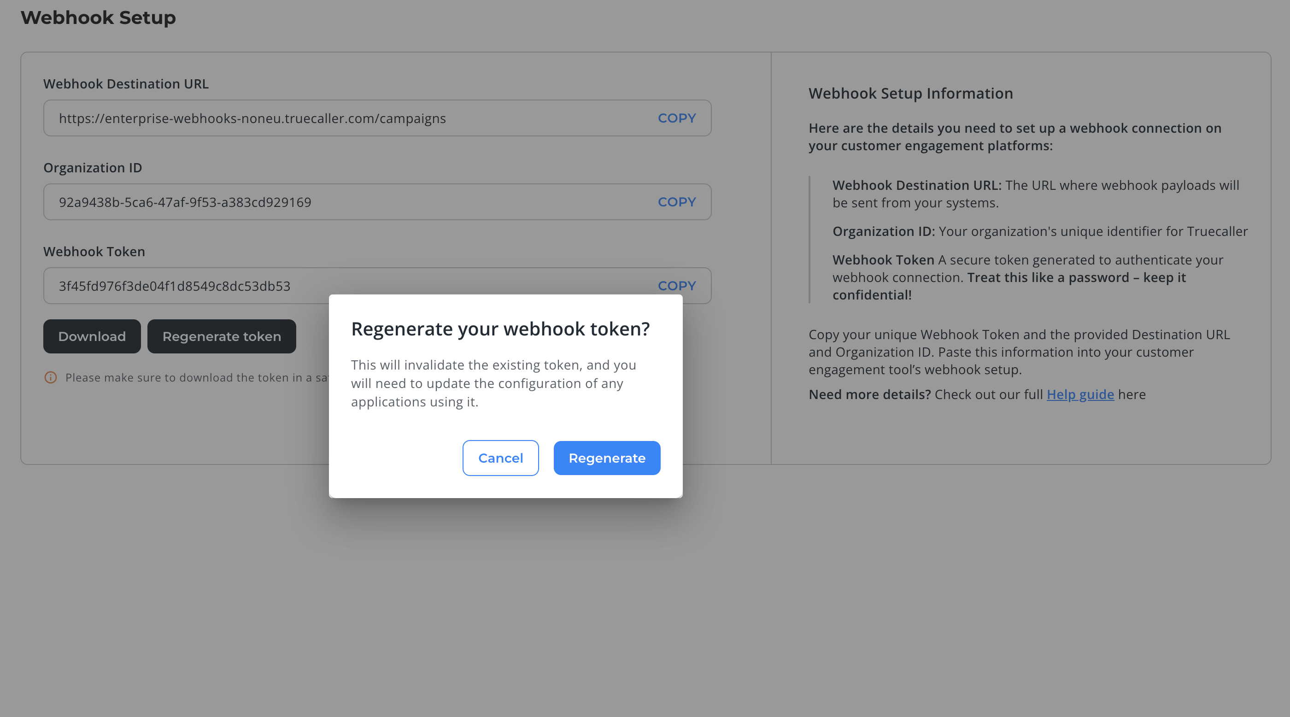Click the 'Please make sure to download' notice
Viewport: 1290px width, 717px height.
pos(196,377)
